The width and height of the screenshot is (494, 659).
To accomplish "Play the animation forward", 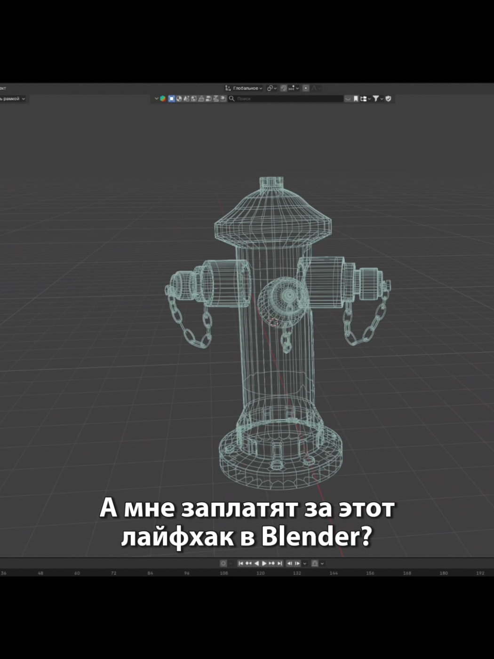I will 264,563.
